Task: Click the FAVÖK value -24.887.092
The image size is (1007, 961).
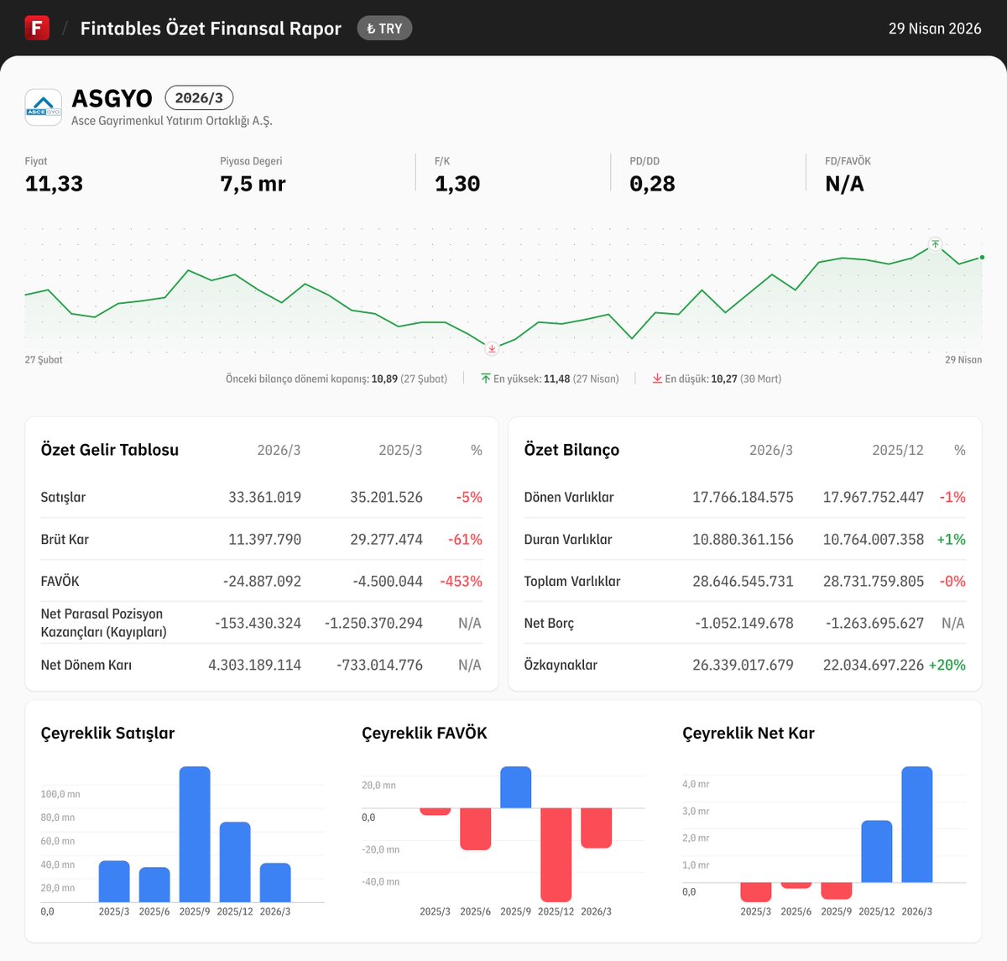Action: [262, 581]
